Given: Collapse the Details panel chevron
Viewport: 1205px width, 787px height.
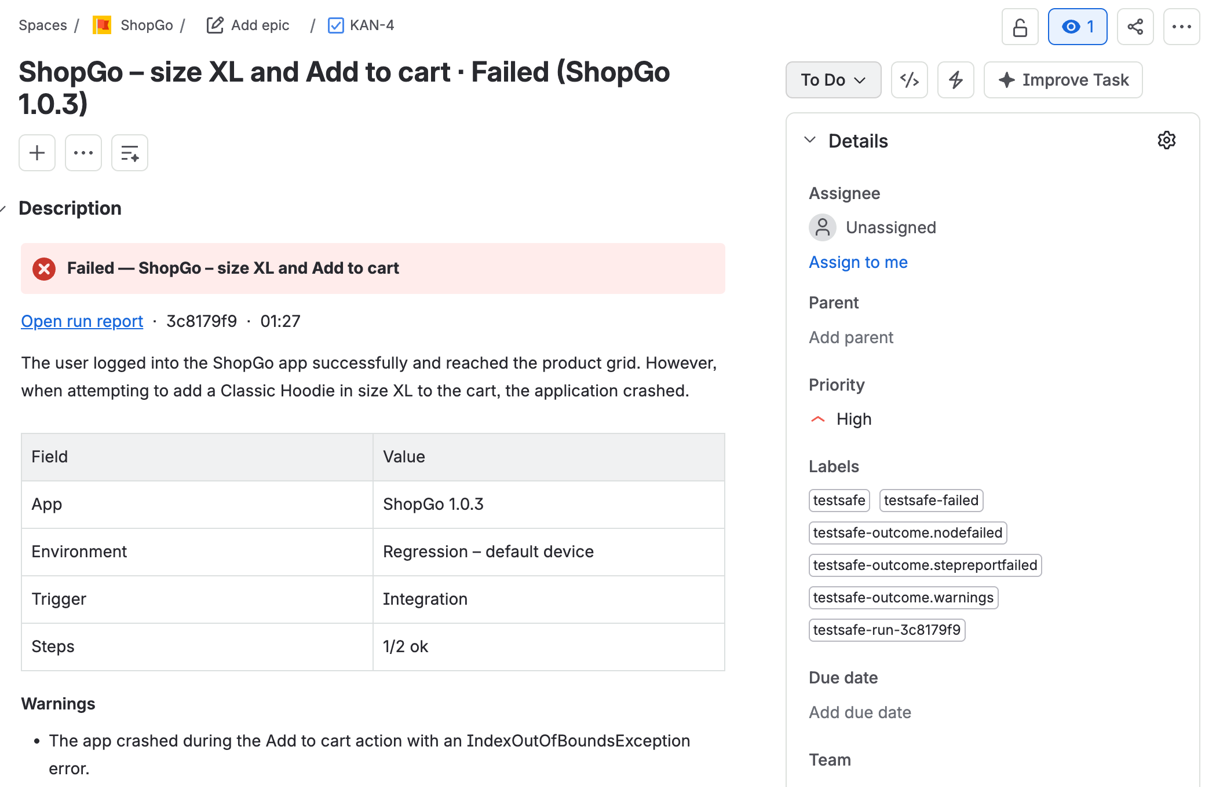Looking at the screenshot, I should 810,140.
